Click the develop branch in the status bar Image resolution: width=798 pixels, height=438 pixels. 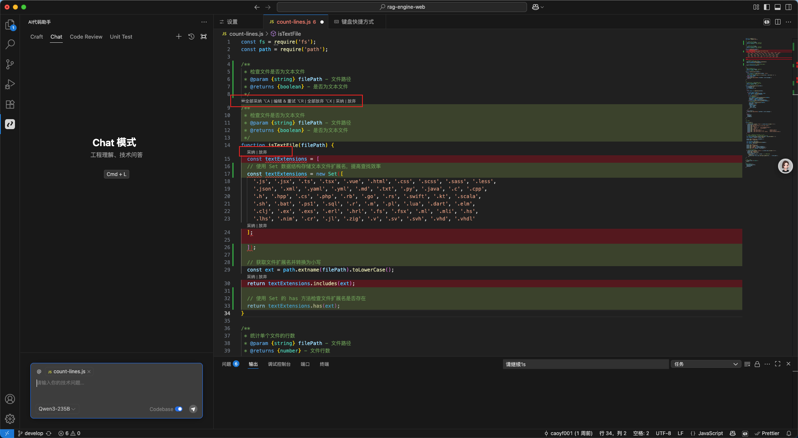tap(30, 433)
